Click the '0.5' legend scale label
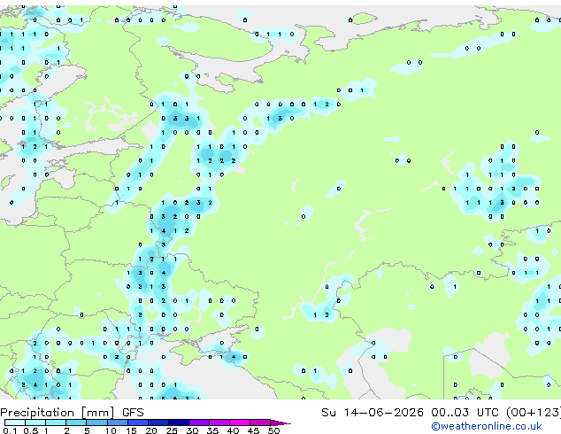The width and height of the screenshot is (561, 434). tap(31, 430)
